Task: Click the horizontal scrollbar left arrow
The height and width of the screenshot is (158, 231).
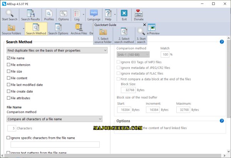Action: [x=2, y=155]
